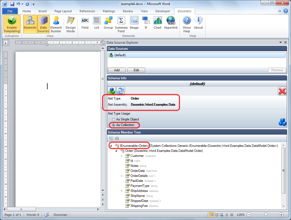291x220 pixels.
Task: Open the Developer tab
Action: click(163, 11)
